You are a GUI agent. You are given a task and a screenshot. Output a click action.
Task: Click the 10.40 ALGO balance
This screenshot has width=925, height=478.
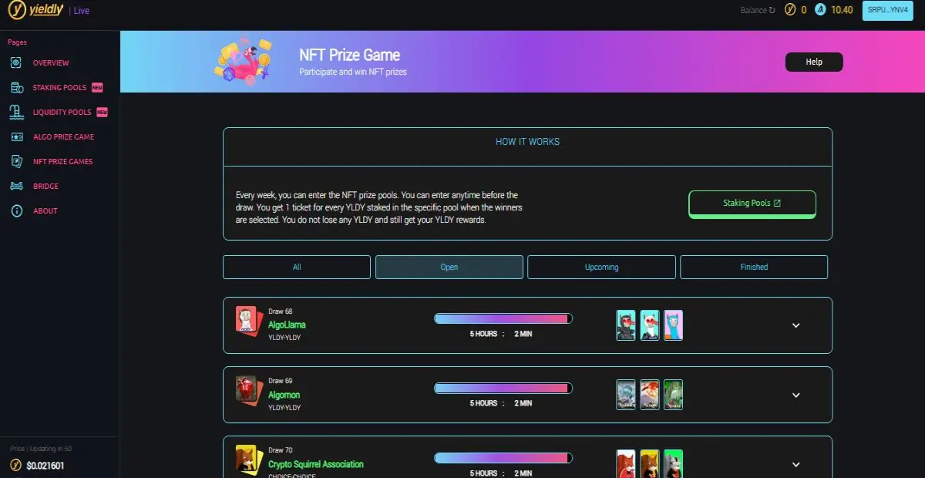pyautogui.click(x=842, y=10)
